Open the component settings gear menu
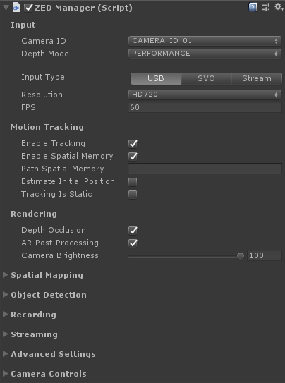Viewport: 285px width, 383px height. [279, 7]
